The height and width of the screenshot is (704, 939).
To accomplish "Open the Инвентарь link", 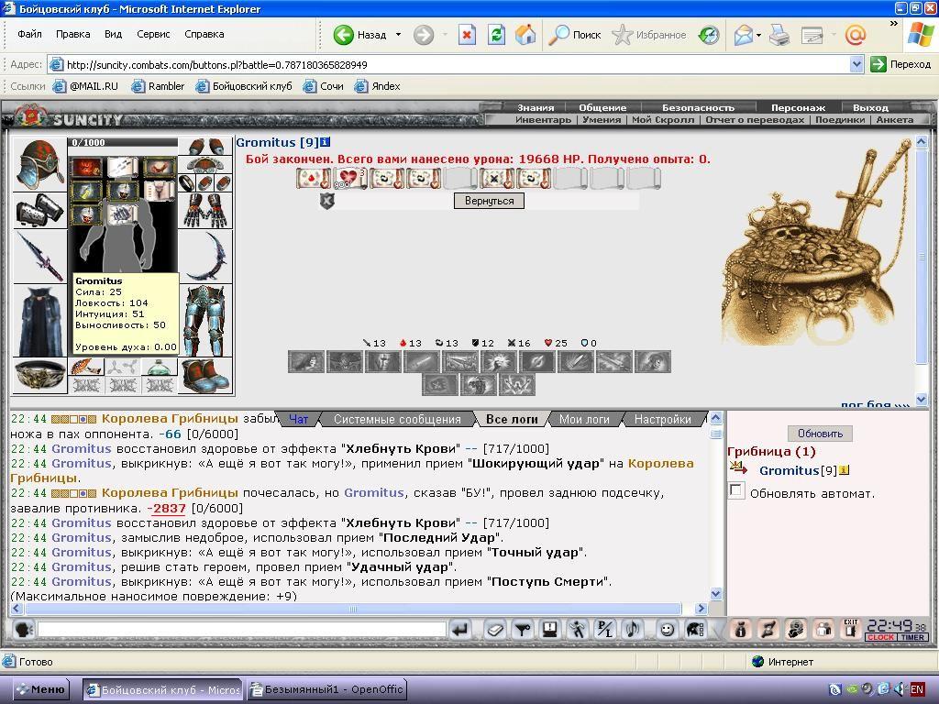I will [x=543, y=120].
